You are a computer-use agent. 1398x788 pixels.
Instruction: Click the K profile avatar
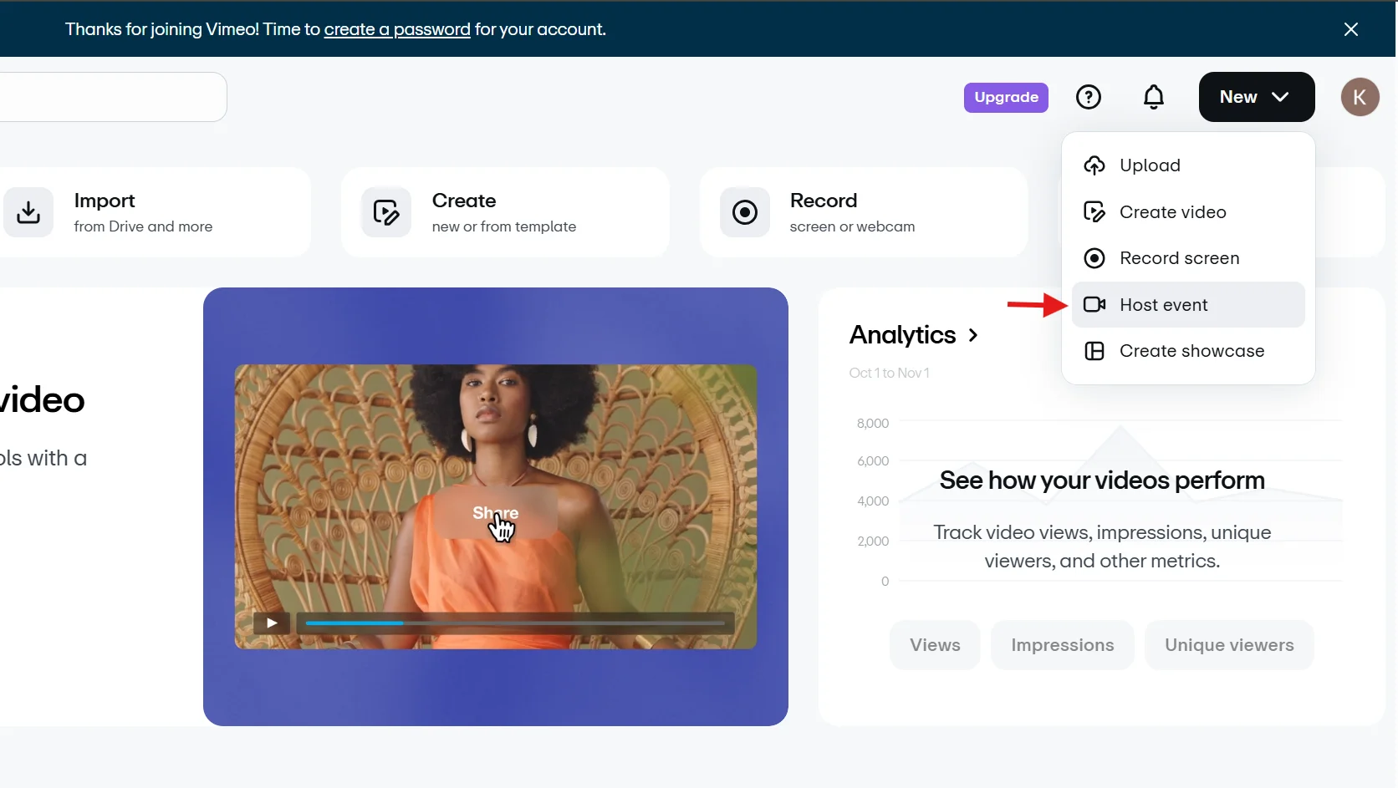point(1360,97)
